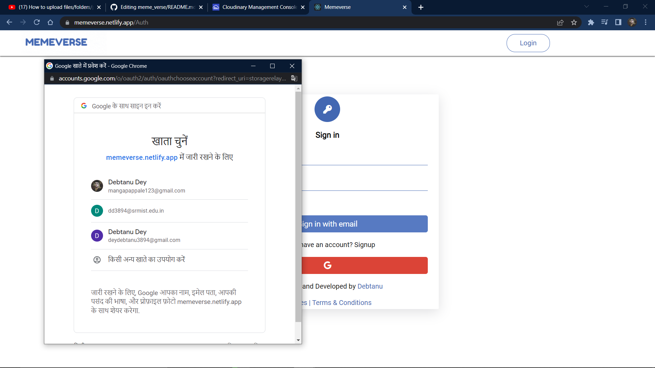Click the popup vertical scrollbar
This screenshot has height=368, width=655.
click(298, 204)
